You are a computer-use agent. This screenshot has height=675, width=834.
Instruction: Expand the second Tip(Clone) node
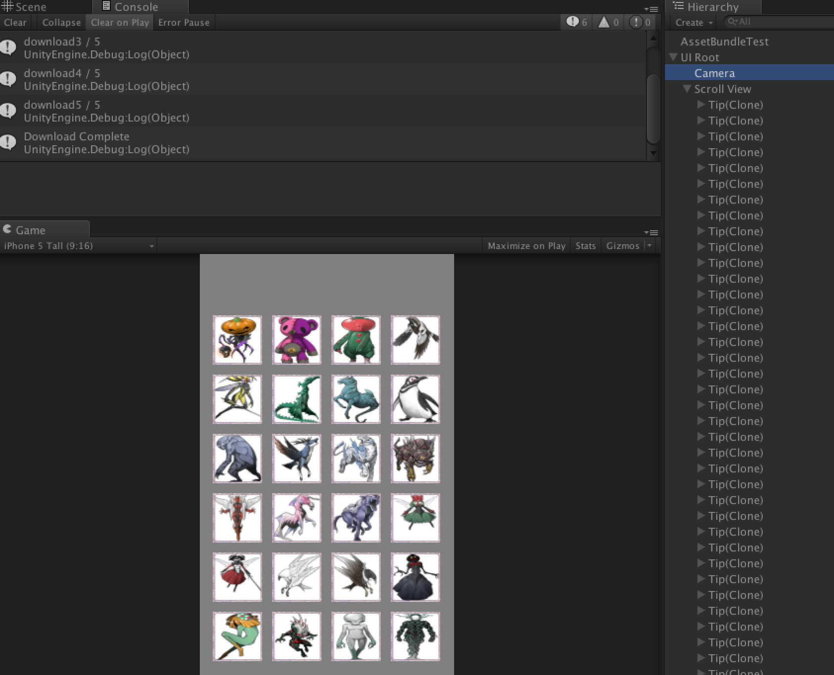pyautogui.click(x=701, y=120)
